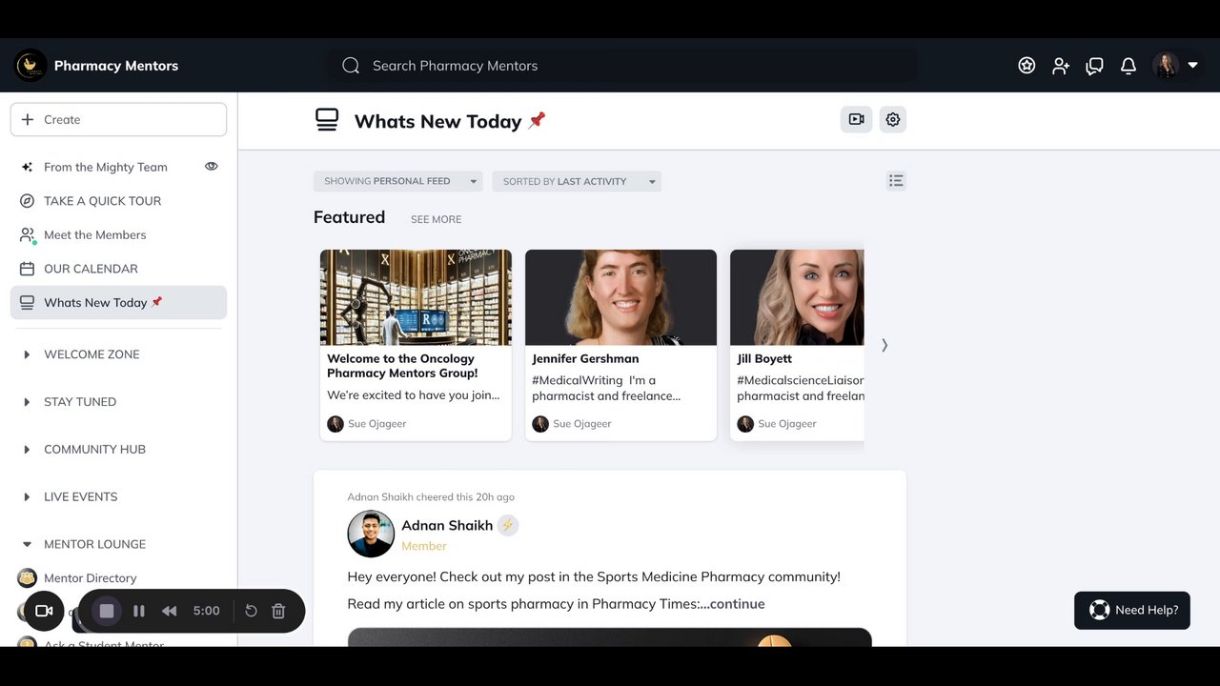This screenshot has width=1220, height=686.
Task: Click the recorder rewind button
Action: [x=170, y=611]
